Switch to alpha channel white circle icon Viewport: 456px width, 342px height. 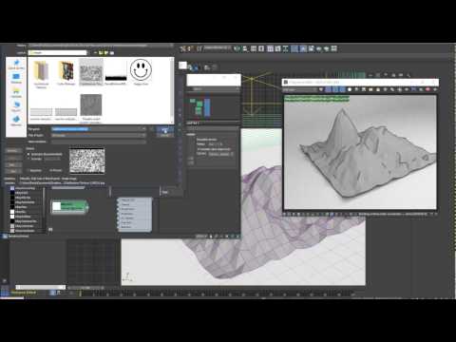350,89
